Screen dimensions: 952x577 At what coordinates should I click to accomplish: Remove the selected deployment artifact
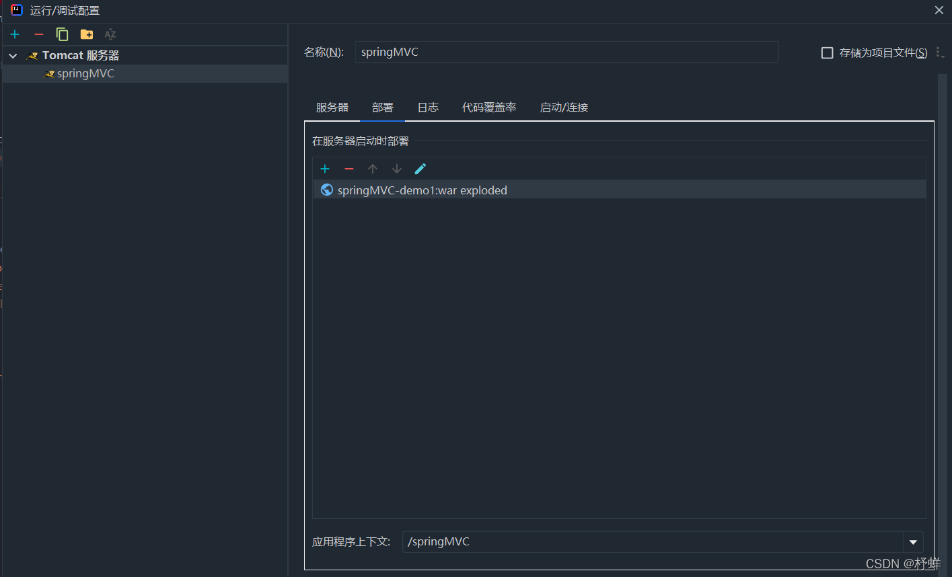(x=349, y=169)
